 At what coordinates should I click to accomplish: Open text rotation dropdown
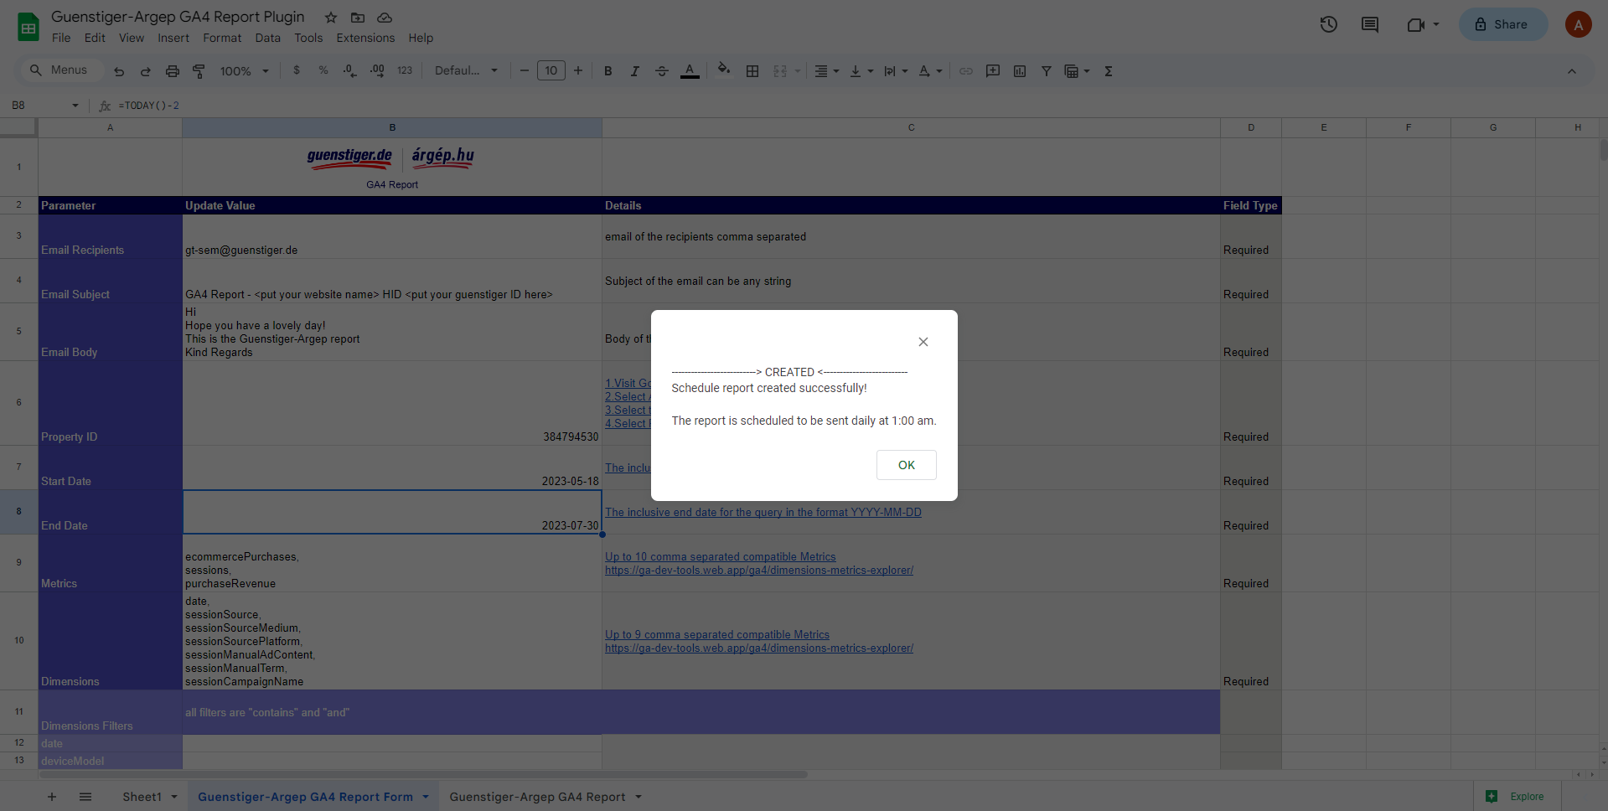[x=930, y=71]
